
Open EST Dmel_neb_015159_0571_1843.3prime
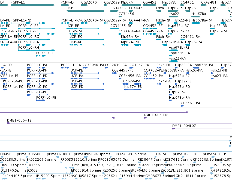104,165
